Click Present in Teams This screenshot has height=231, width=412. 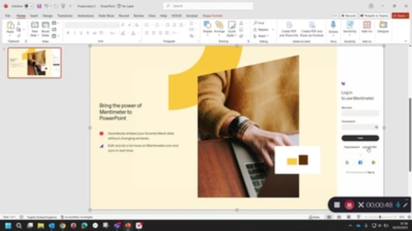coord(375,16)
